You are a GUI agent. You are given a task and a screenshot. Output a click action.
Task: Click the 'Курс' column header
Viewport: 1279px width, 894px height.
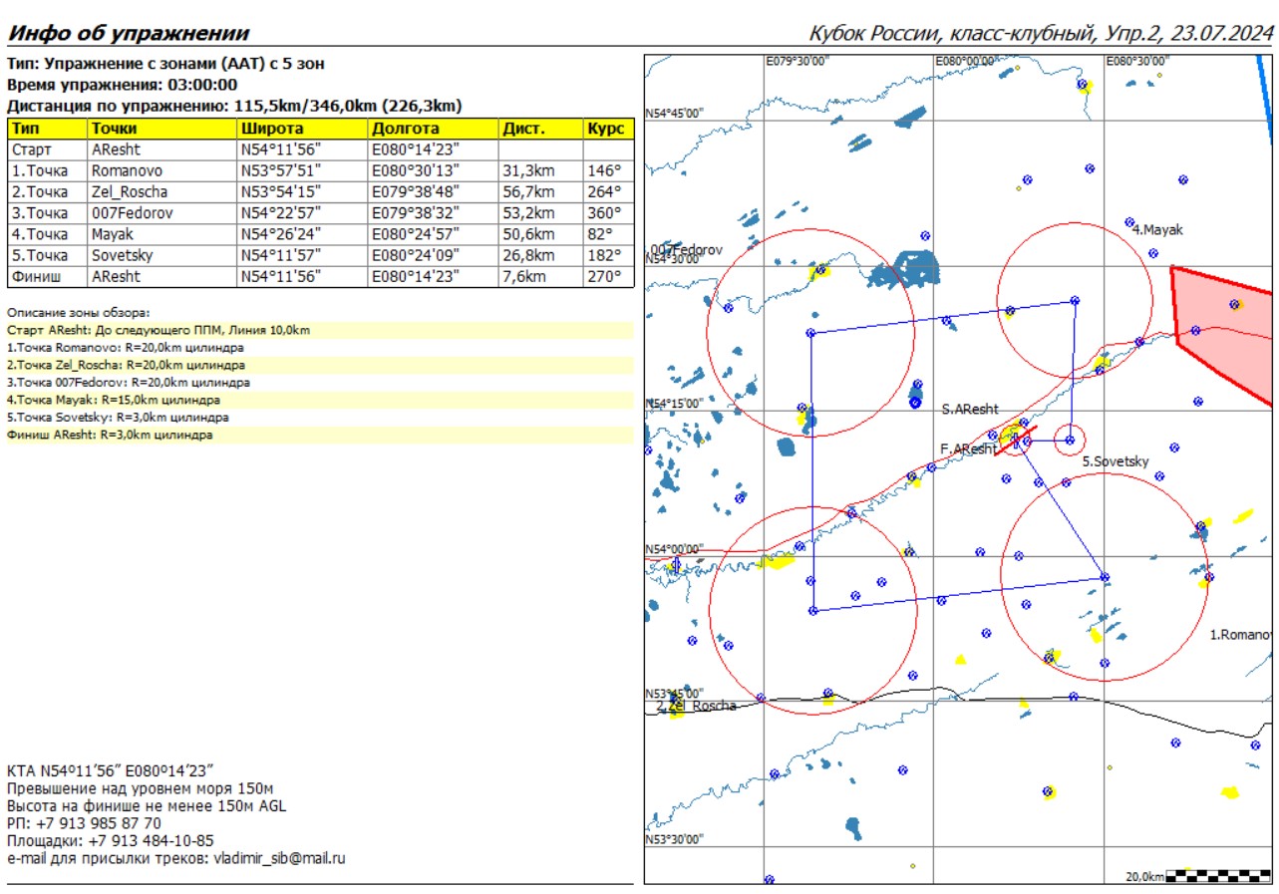tap(607, 130)
